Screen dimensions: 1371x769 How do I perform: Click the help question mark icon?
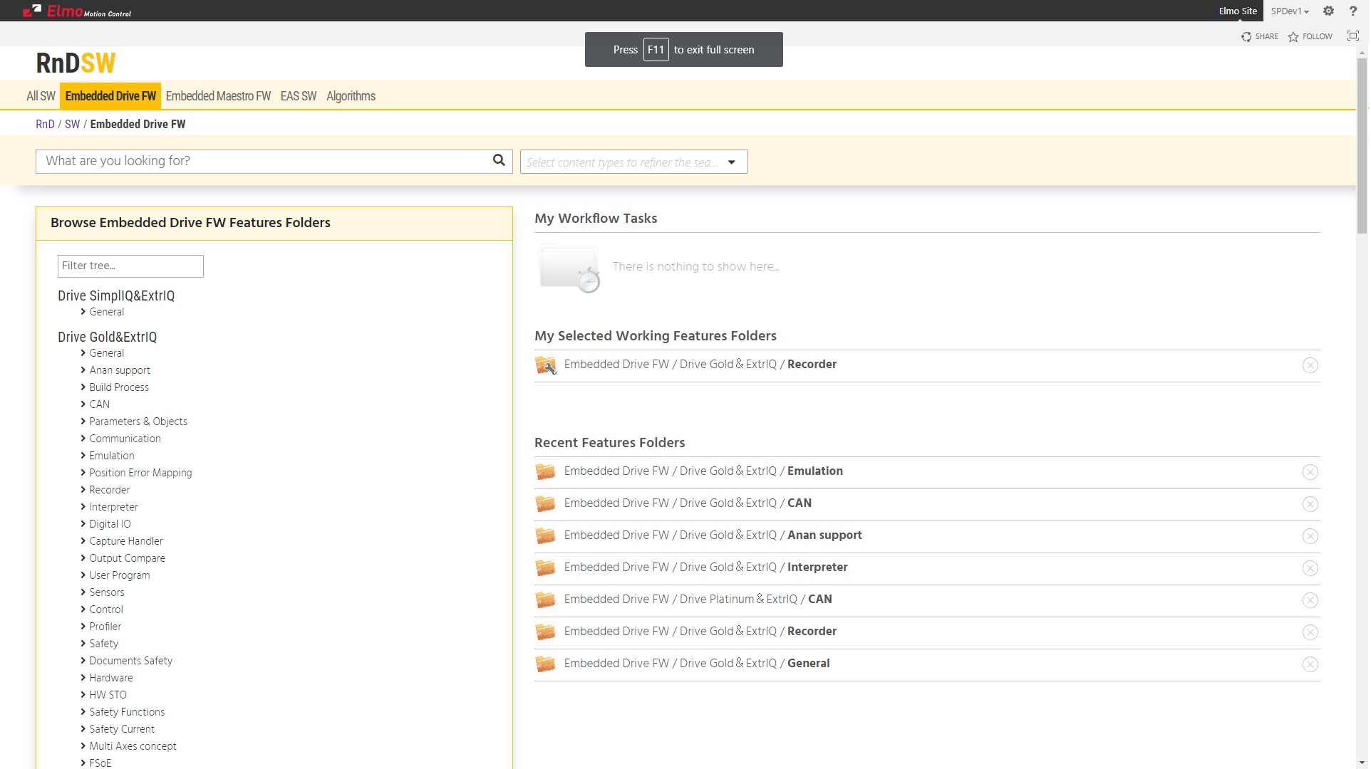pos(1352,11)
